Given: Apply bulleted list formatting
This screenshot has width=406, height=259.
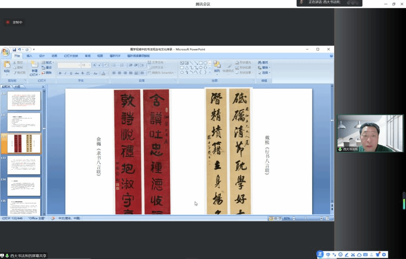Looking at the screenshot, I should [x=114, y=65].
